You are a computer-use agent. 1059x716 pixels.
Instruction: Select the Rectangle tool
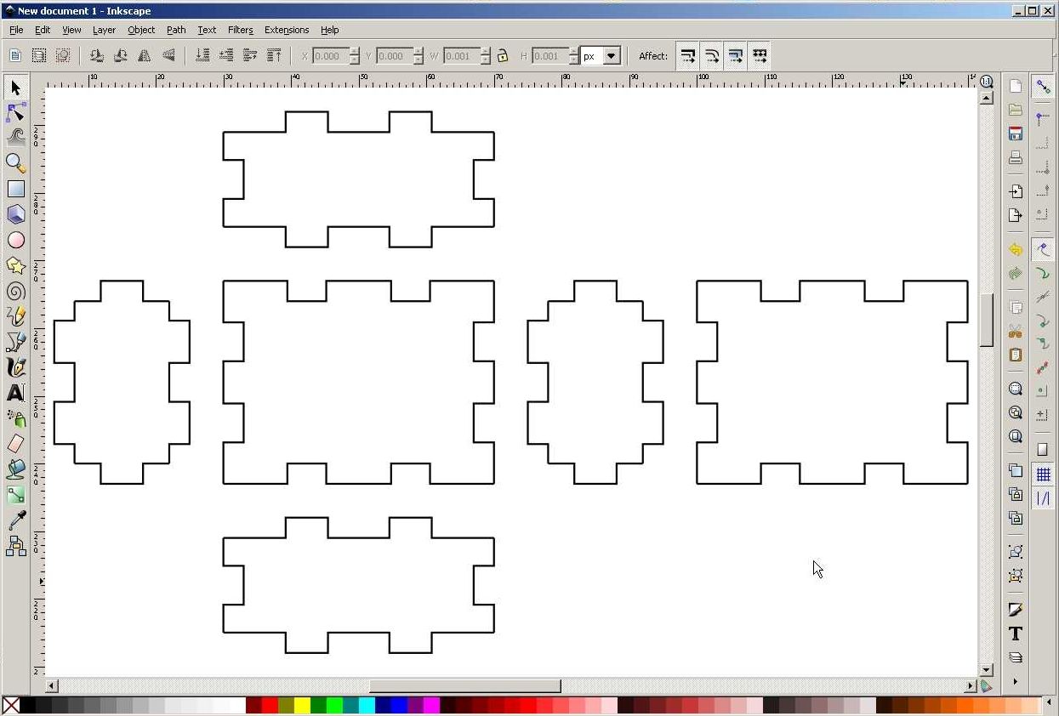[14, 189]
